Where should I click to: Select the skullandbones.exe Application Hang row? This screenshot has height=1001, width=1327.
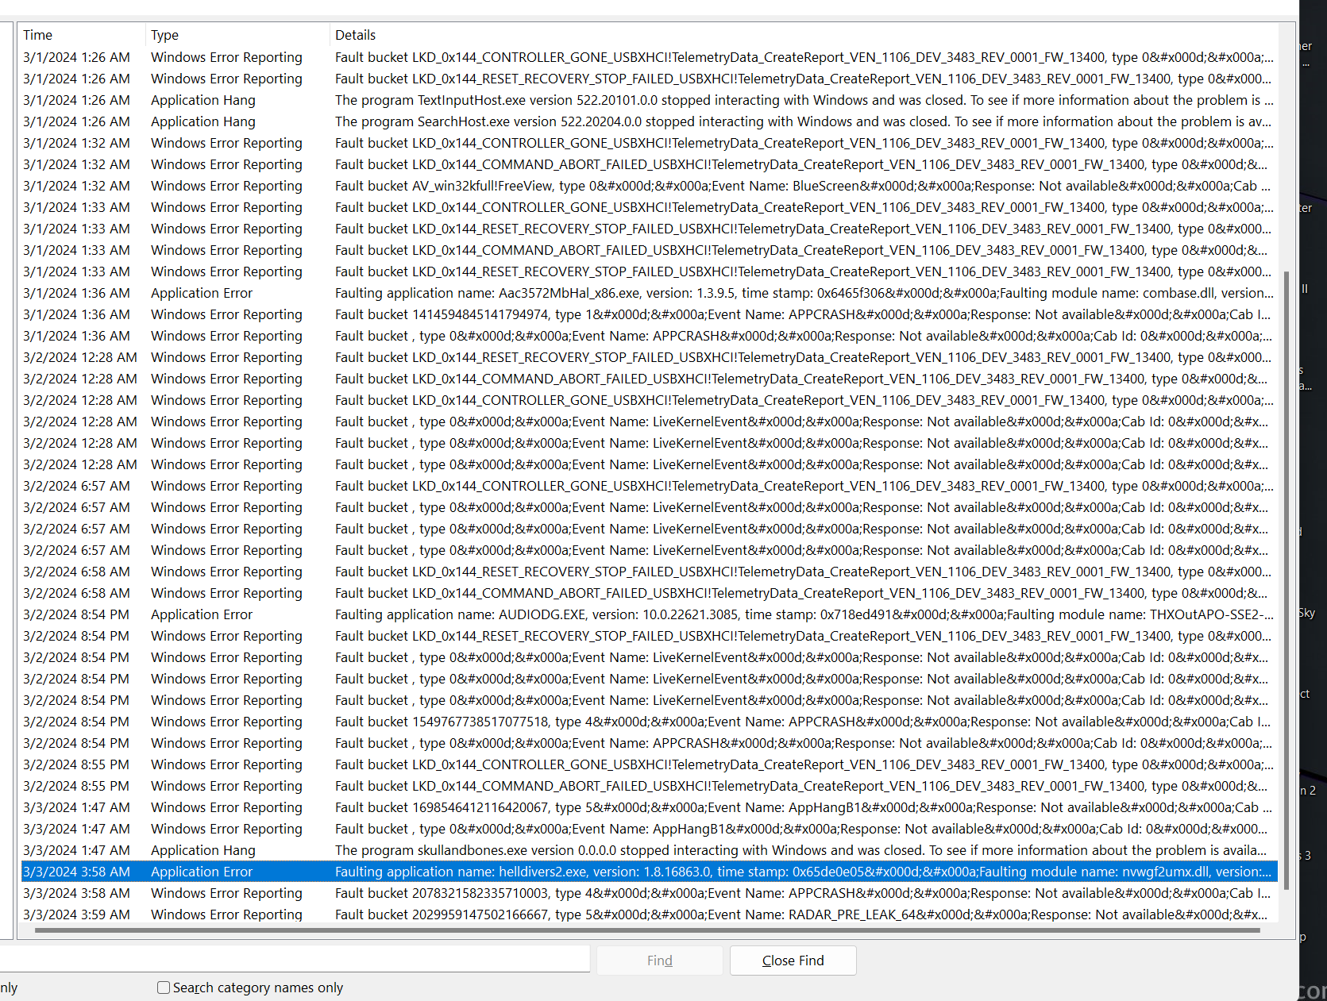pyautogui.click(x=649, y=850)
